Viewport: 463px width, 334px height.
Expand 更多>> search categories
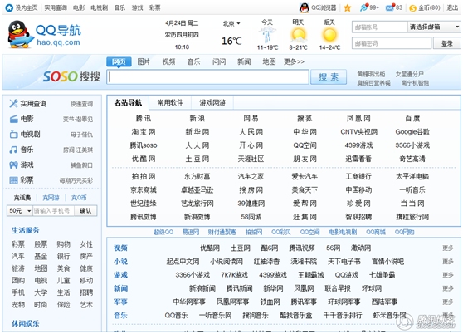(x=294, y=61)
